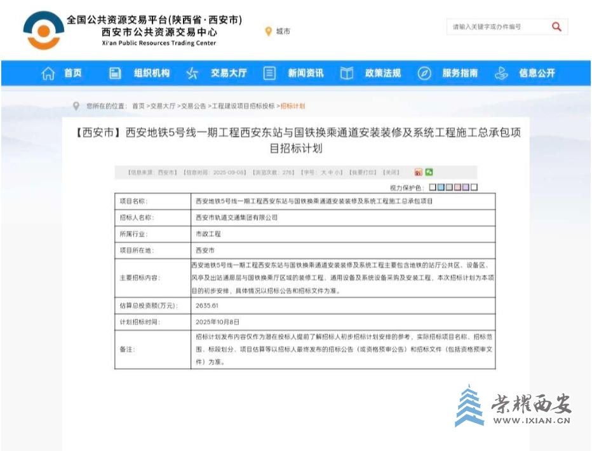Click the compass icon beside 服务指南
Image resolution: width=592 pixels, height=451 pixels.
(424, 73)
